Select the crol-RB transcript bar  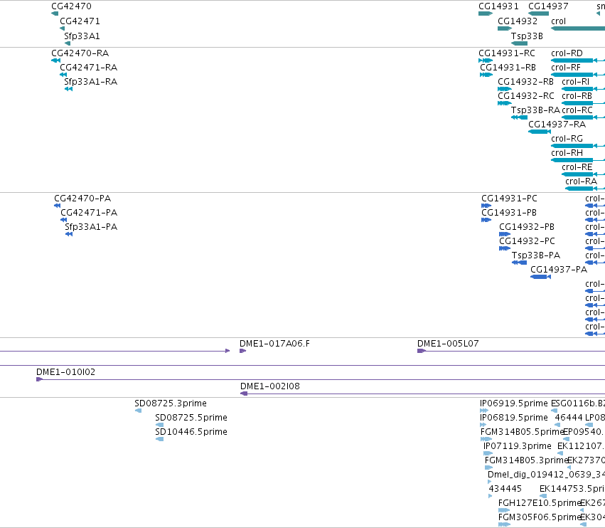pyautogui.click(x=577, y=103)
